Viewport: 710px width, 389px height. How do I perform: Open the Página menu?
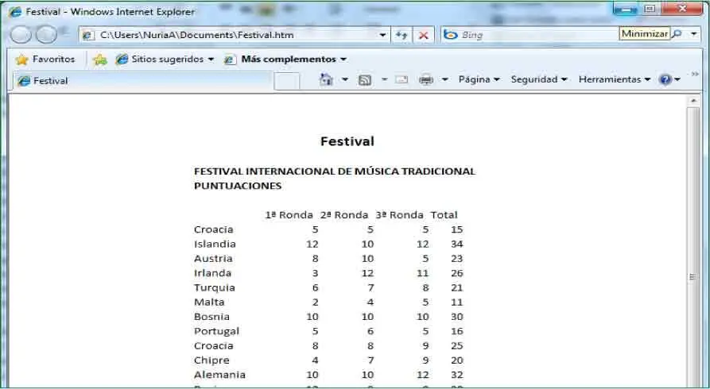[x=479, y=79]
